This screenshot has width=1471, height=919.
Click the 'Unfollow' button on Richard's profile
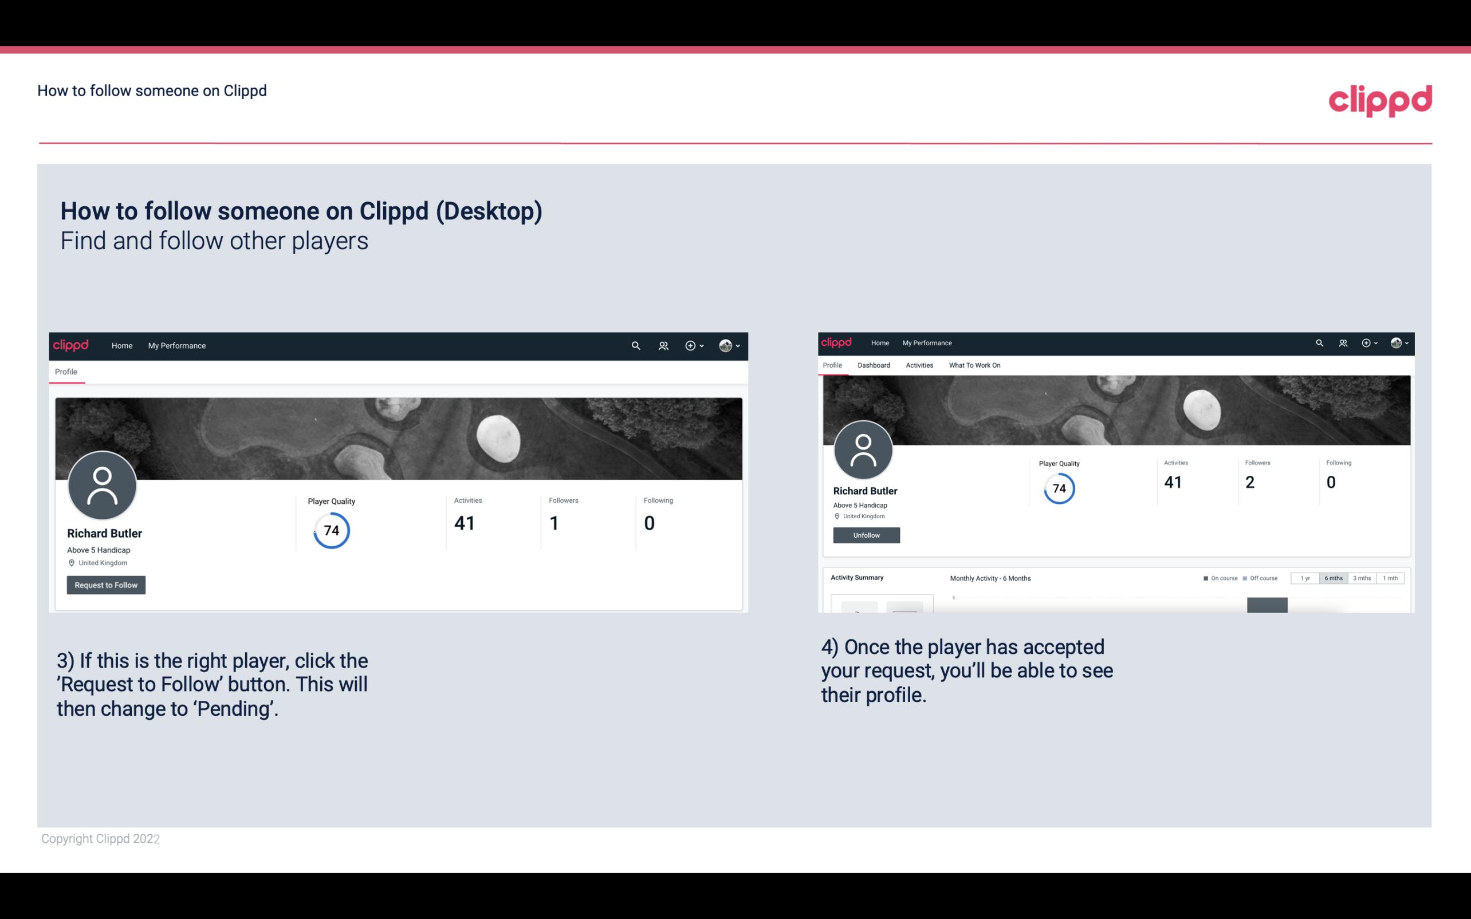point(865,535)
